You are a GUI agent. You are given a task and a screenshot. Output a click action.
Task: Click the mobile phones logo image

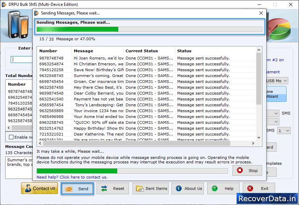coord(18,25)
